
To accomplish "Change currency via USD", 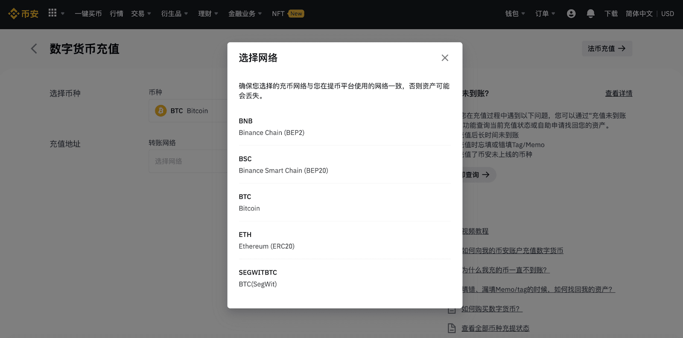I will coord(668,14).
